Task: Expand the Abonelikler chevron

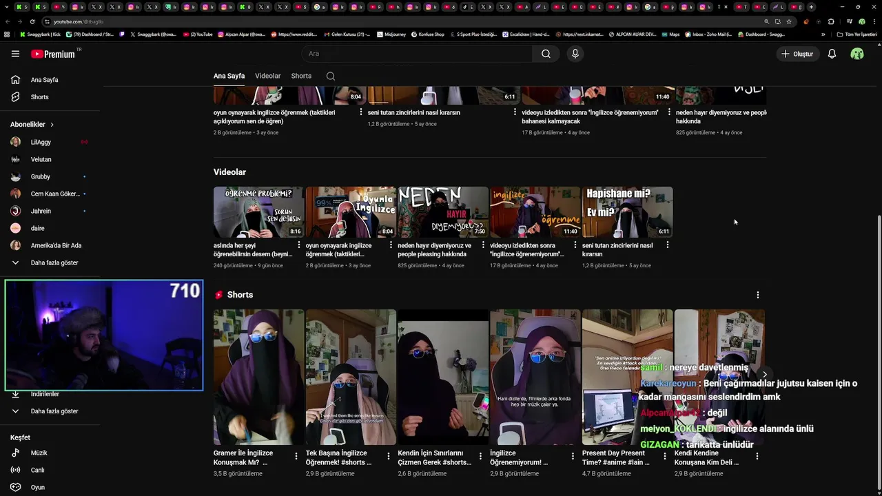Action: click(x=52, y=125)
